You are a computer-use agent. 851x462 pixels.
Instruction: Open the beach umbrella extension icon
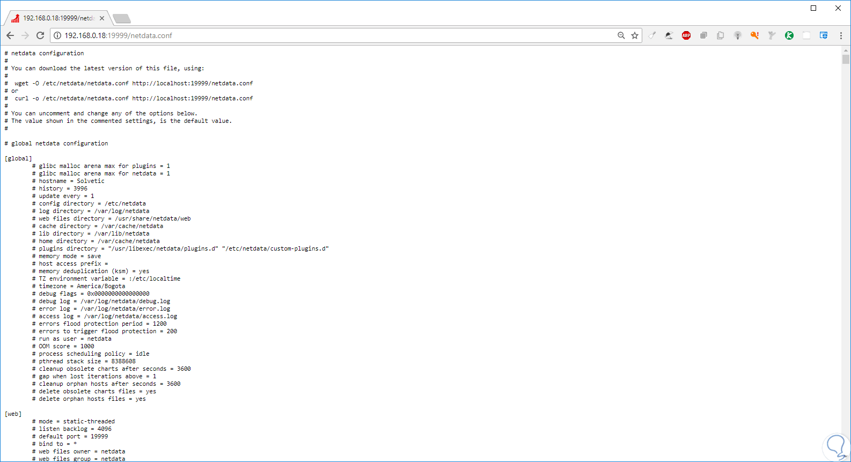point(669,35)
